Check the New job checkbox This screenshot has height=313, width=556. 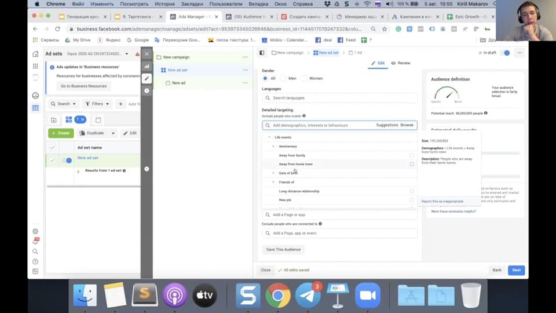pos(412,200)
